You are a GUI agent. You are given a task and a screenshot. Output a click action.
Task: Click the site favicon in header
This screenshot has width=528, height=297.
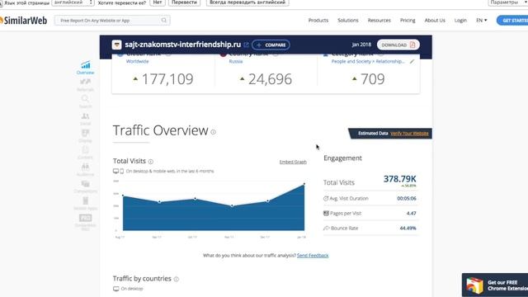click(x=117, y=45)
